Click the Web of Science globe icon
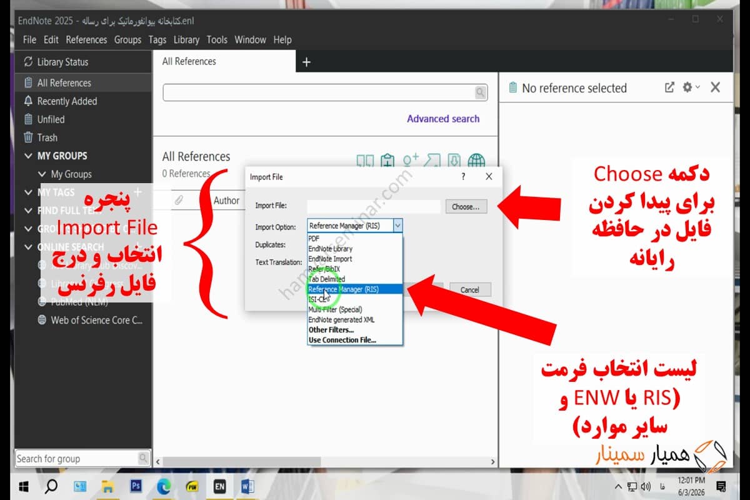Image resolution: width=750 pixels, height=500 pixels. click(x=42, y=320)
